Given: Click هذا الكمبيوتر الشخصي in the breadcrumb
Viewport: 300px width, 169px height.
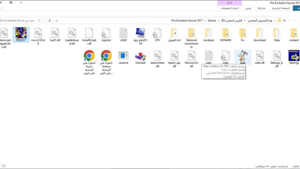Looking at the screenshot, I should 260,21.
